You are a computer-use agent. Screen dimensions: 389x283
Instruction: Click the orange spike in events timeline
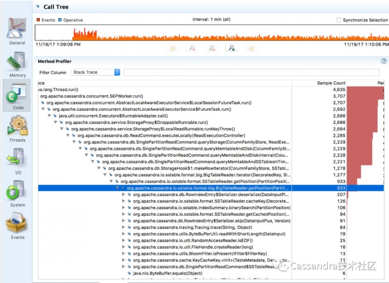click(x=85, y=34)
